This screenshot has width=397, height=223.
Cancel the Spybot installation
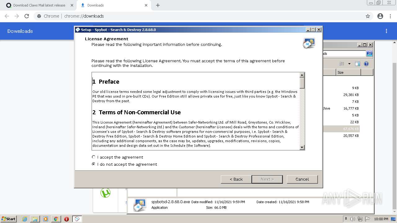click(302, 179)
